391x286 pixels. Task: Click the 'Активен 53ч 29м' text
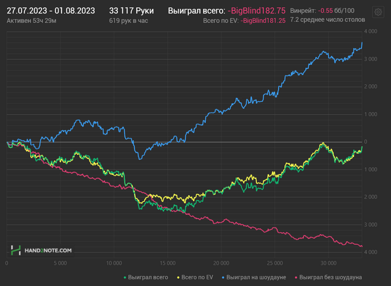(x=31, y=21)
